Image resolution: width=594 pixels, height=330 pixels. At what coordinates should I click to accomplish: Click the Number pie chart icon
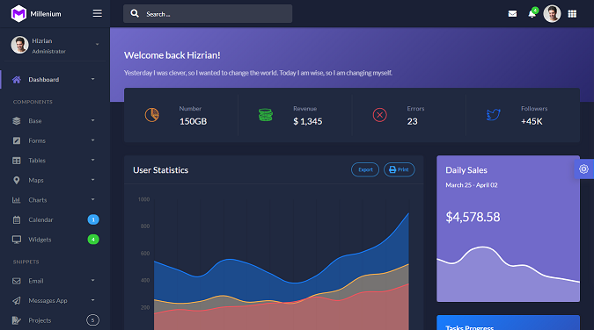tap(151, 115)
